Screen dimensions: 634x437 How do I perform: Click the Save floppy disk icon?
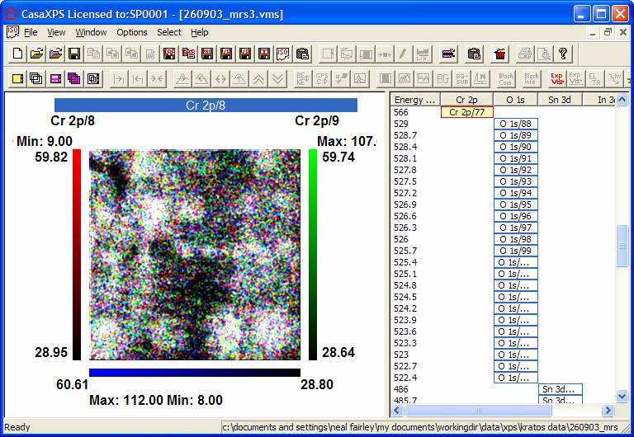[x=74, y=54]
